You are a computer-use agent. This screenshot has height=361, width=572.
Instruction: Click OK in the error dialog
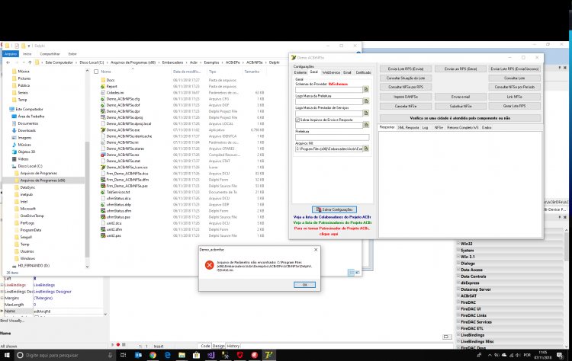[304, 285]
